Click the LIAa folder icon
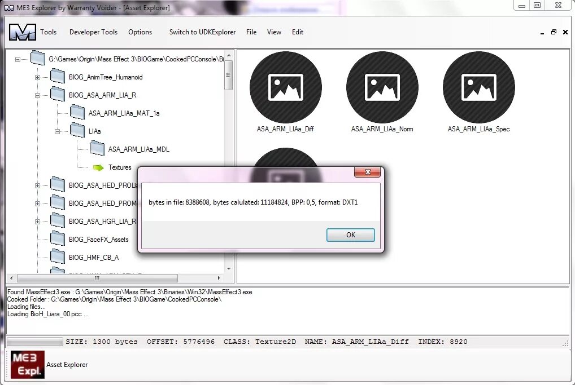 point(77,130)
